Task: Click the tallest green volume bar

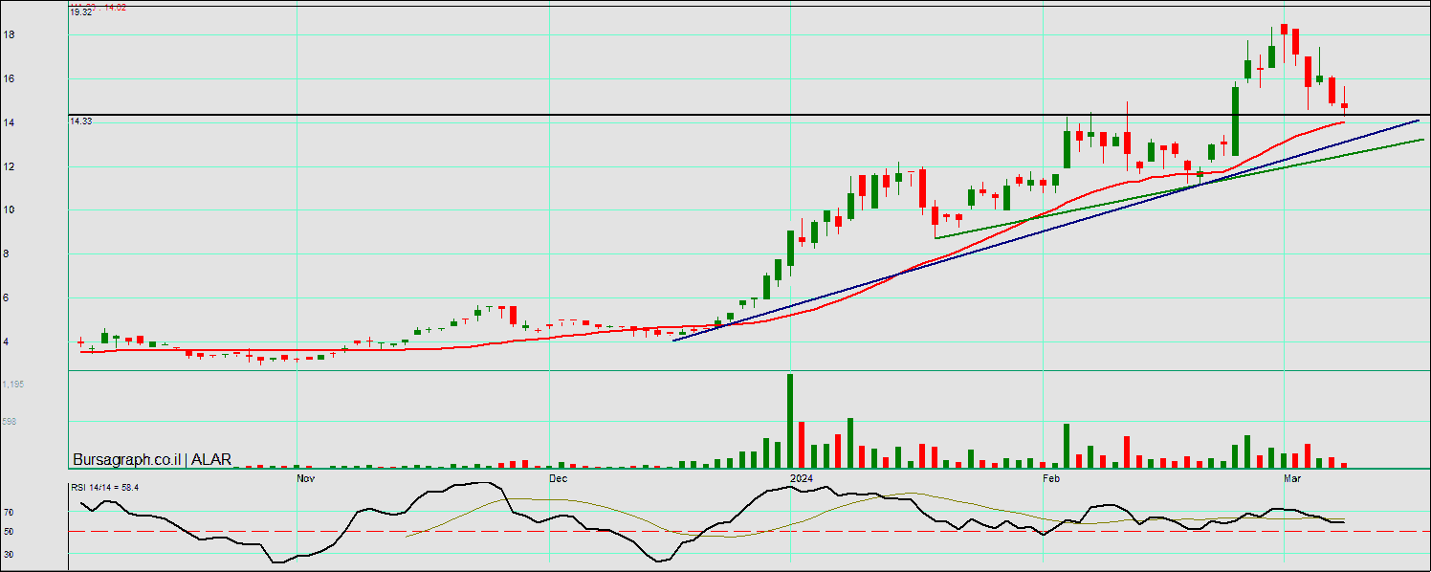Action: (x=790, y=421)
